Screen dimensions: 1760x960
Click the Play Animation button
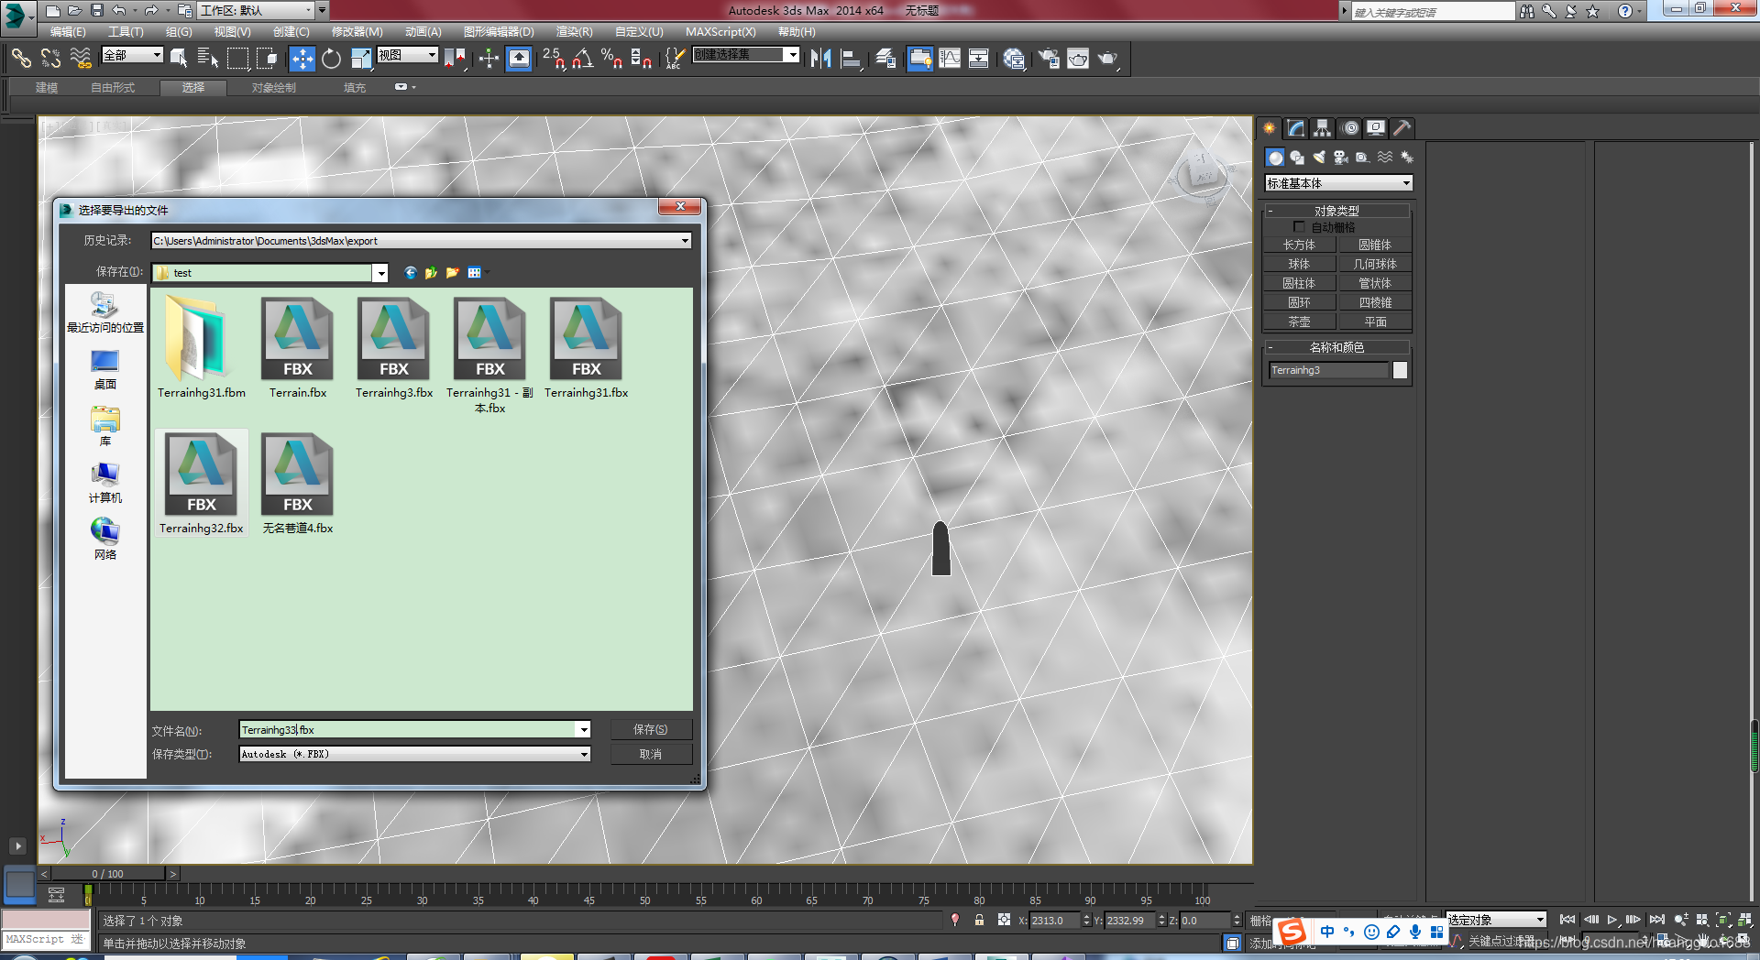1611,920
